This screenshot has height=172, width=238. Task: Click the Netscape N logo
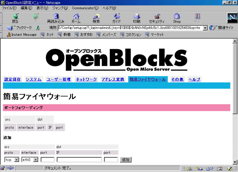[232, 18]
